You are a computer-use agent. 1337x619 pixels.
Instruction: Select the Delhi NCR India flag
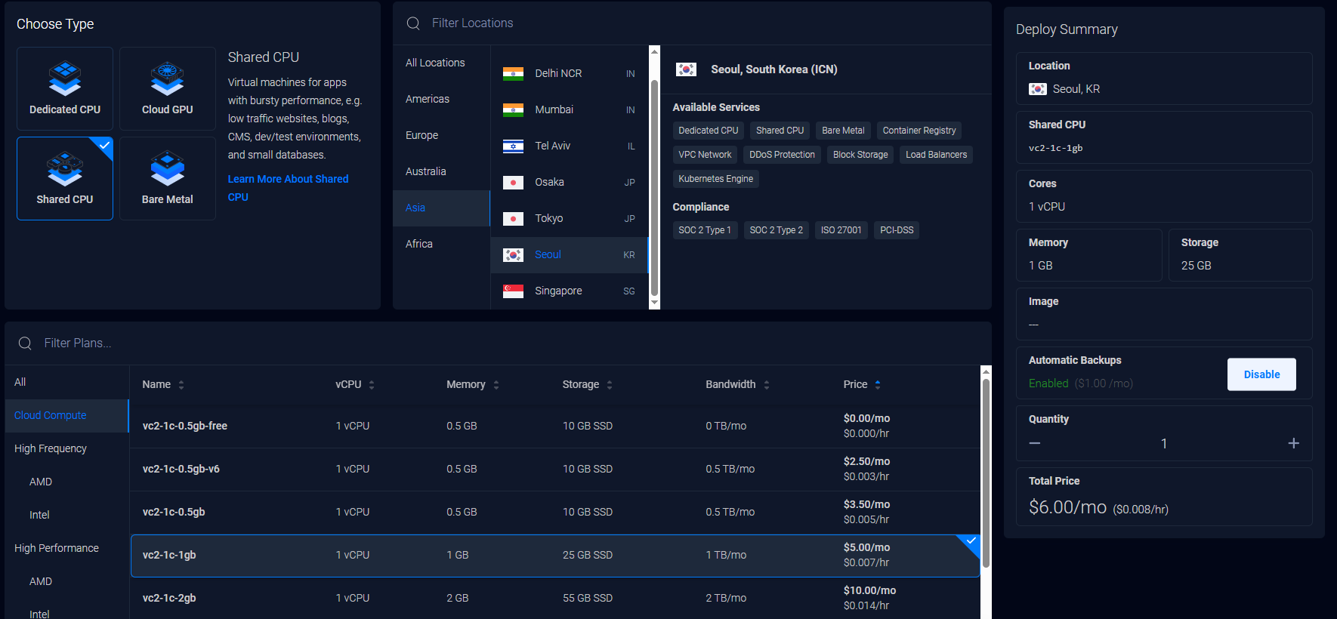point(513,73)
